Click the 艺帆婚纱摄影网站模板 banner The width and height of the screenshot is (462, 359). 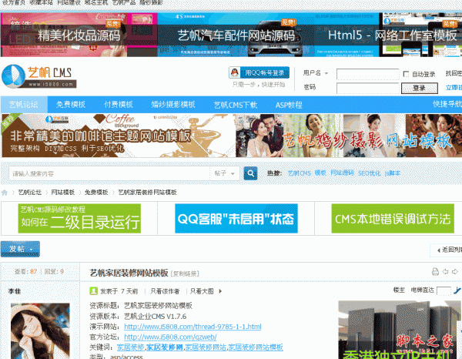coord(349,136)
